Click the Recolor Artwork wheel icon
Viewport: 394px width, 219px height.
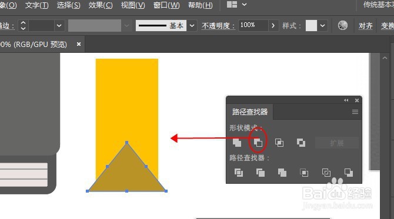pos(342,25)
